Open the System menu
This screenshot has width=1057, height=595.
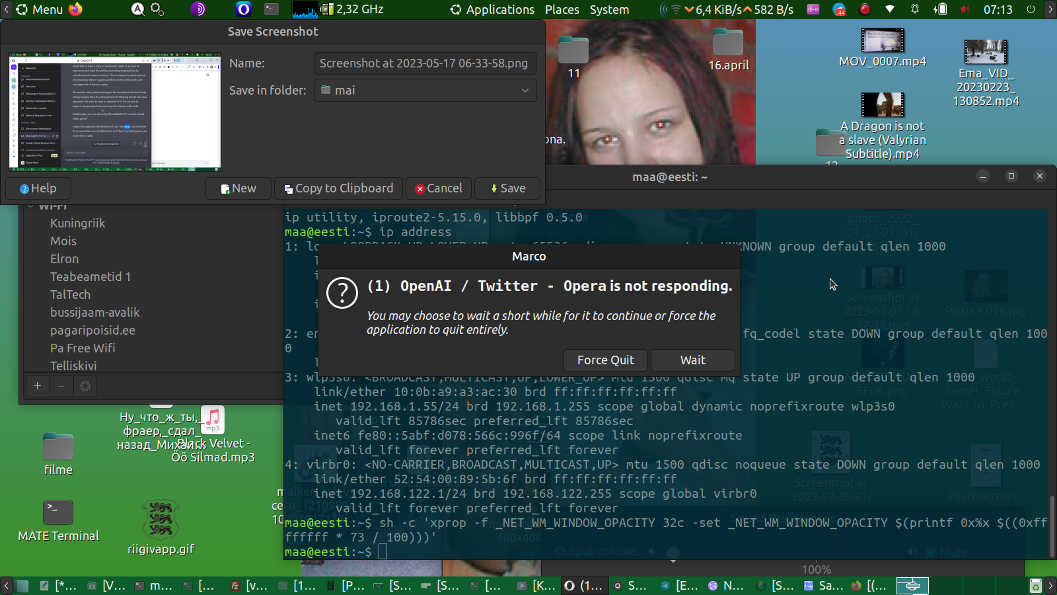coord(609,10)
